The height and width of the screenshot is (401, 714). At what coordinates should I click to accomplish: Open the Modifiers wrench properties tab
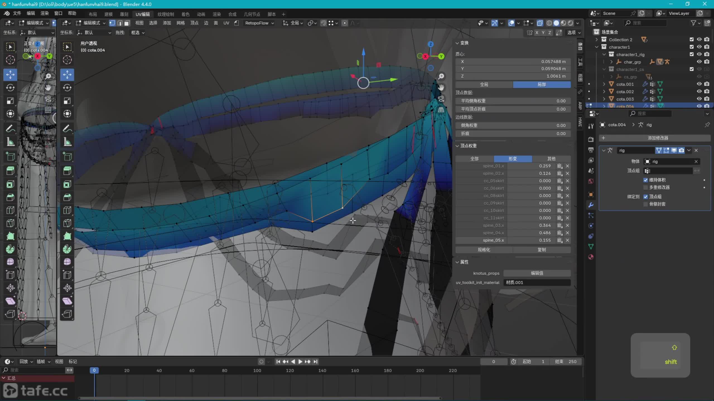[x=591, y=205]
